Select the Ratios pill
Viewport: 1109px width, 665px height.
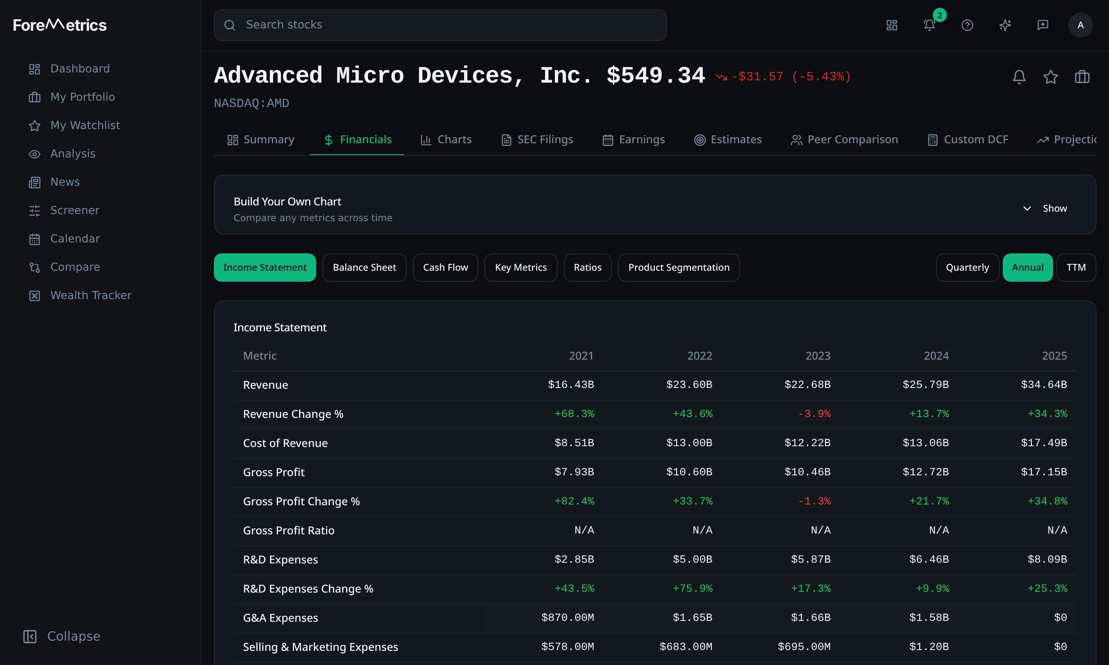[588, 268]
